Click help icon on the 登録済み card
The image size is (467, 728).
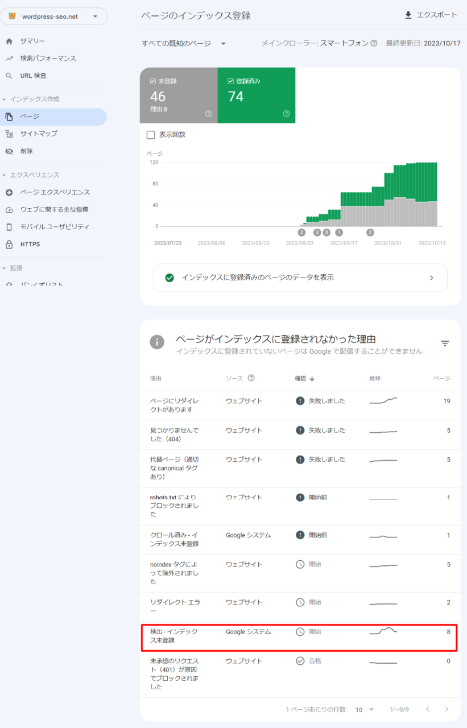click(x=286, y=114)
